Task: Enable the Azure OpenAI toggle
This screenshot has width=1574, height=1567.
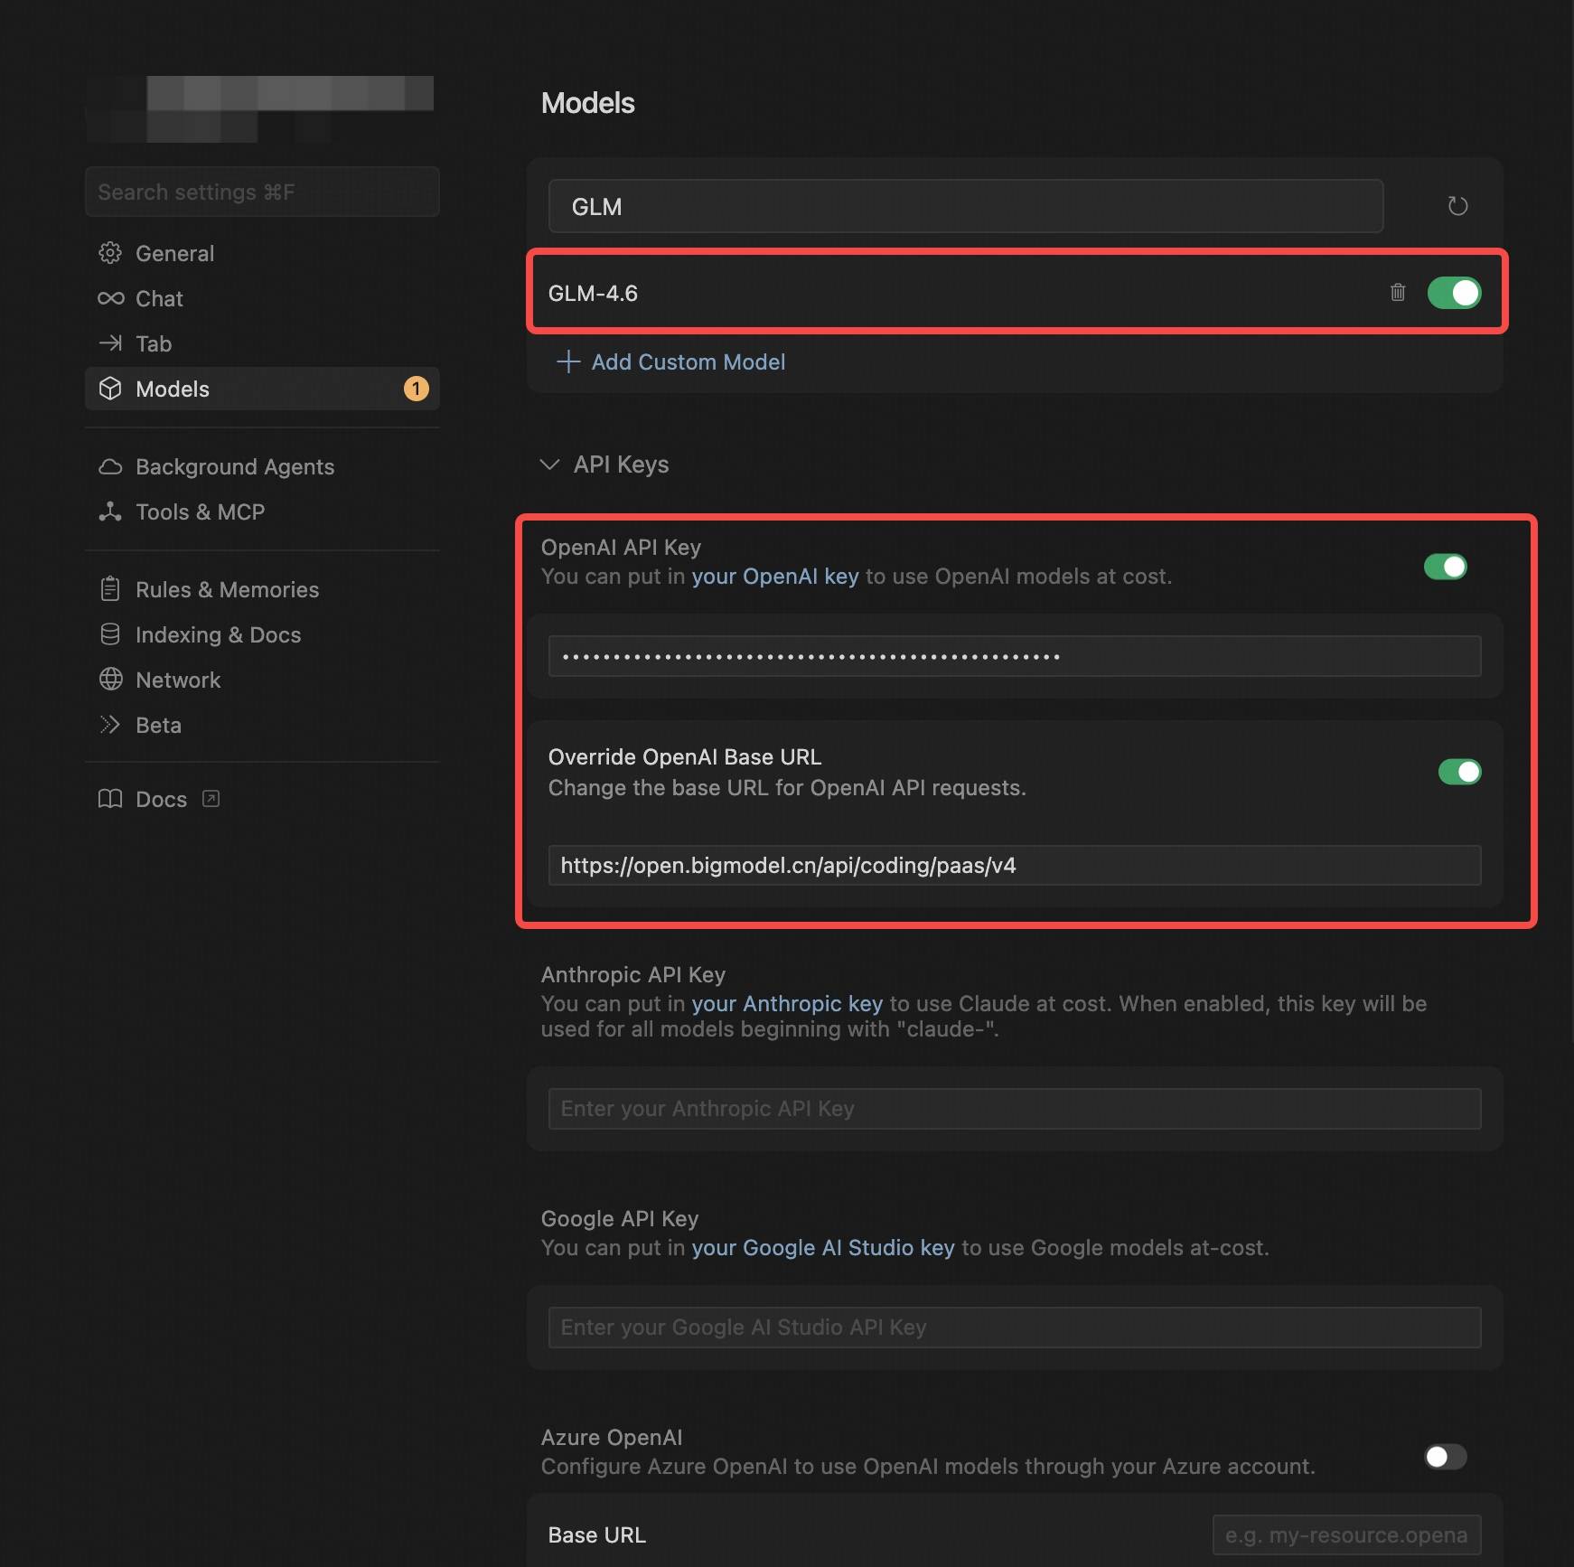Action: click(x=1445, y=1457)
